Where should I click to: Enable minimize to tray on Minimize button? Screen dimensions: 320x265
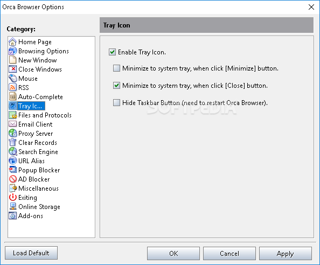(x=116, y=68)
